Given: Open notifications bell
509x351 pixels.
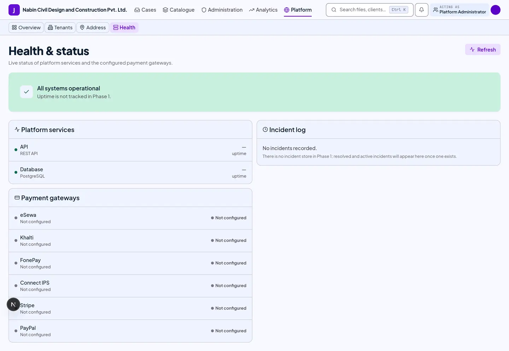Looking at the screenshot, I should pyautogui.click(x=421, y=10).
